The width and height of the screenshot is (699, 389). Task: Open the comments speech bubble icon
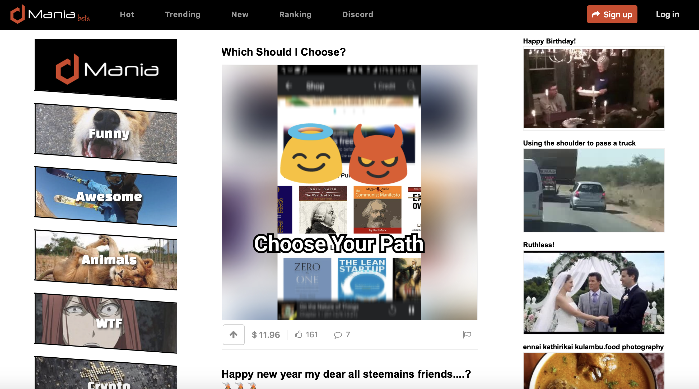[338, 335]
